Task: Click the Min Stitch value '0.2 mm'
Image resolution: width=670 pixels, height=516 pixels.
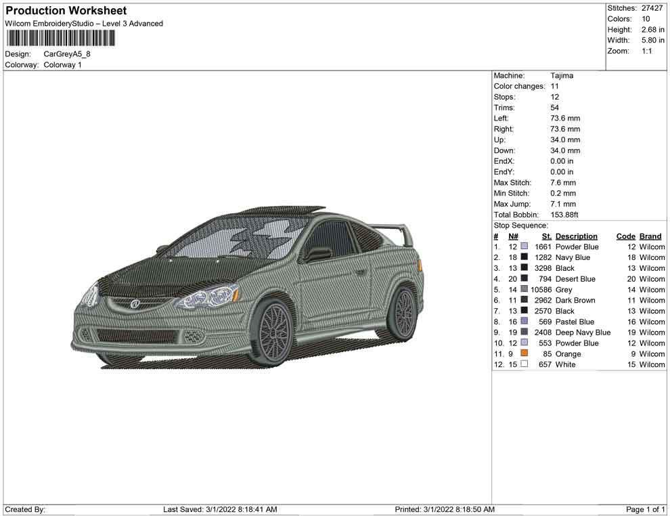Action: (563, 193)
